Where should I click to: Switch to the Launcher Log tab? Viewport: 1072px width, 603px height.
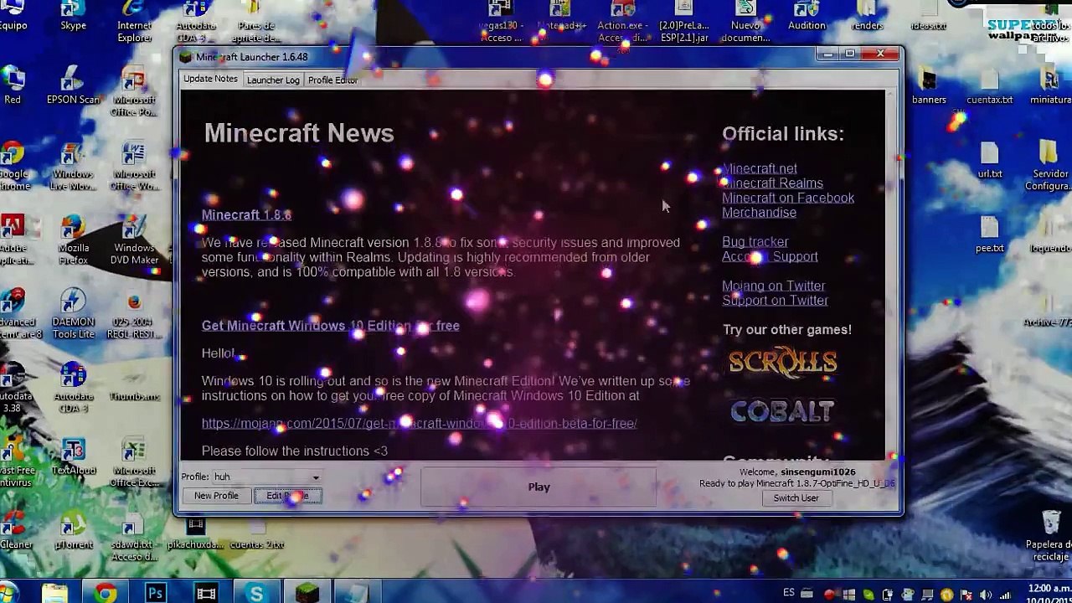(x=273, y=80)
